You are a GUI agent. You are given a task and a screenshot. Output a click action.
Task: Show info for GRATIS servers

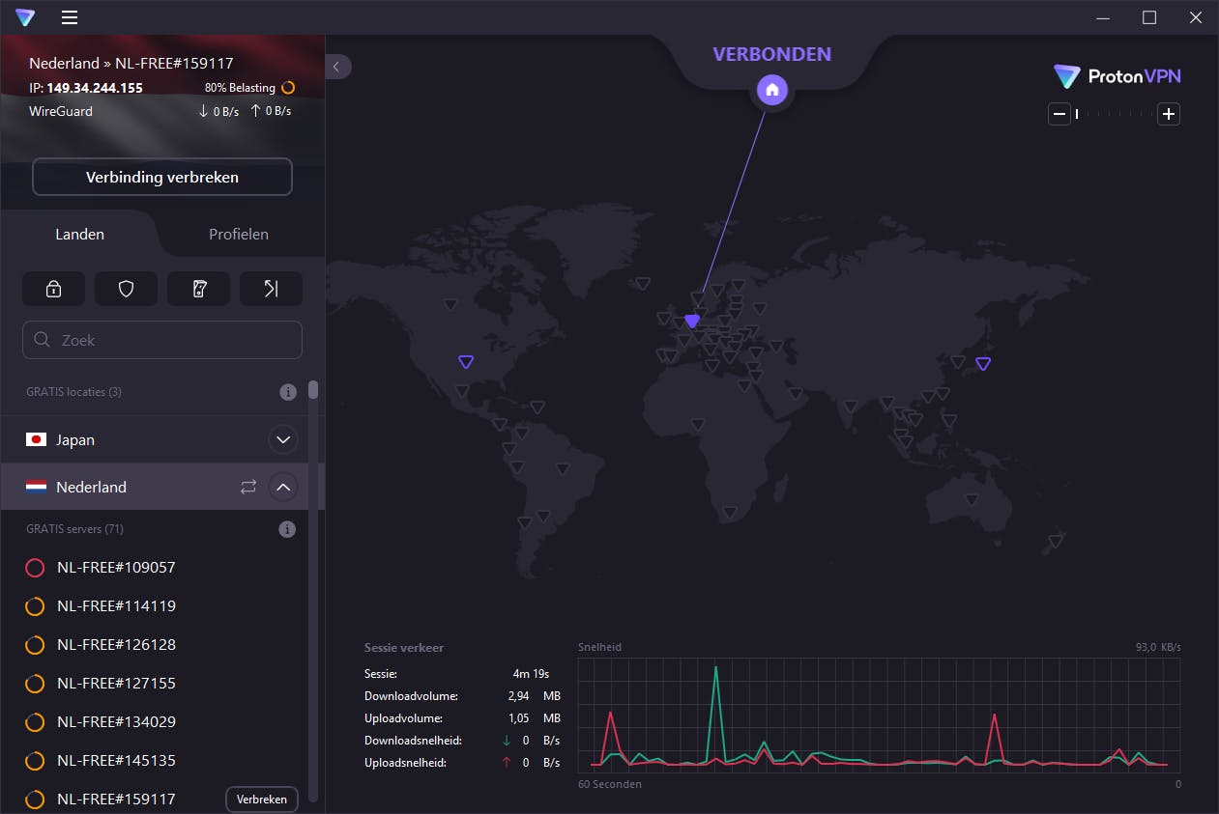(287, 529)
